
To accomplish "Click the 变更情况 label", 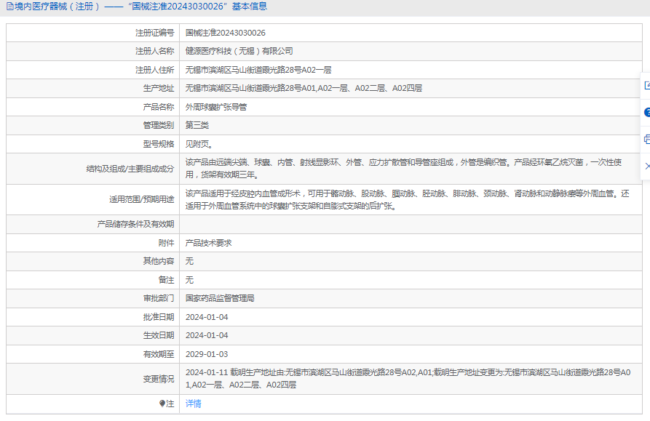I will click(x=159, y=379).
